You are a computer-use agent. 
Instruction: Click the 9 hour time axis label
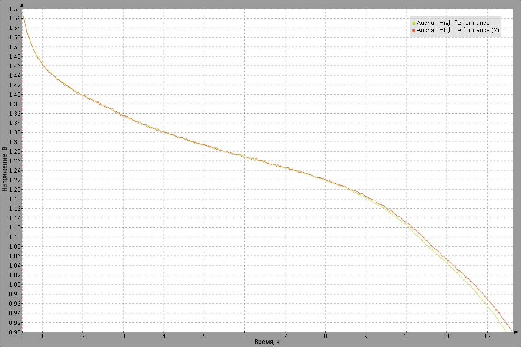366,336
